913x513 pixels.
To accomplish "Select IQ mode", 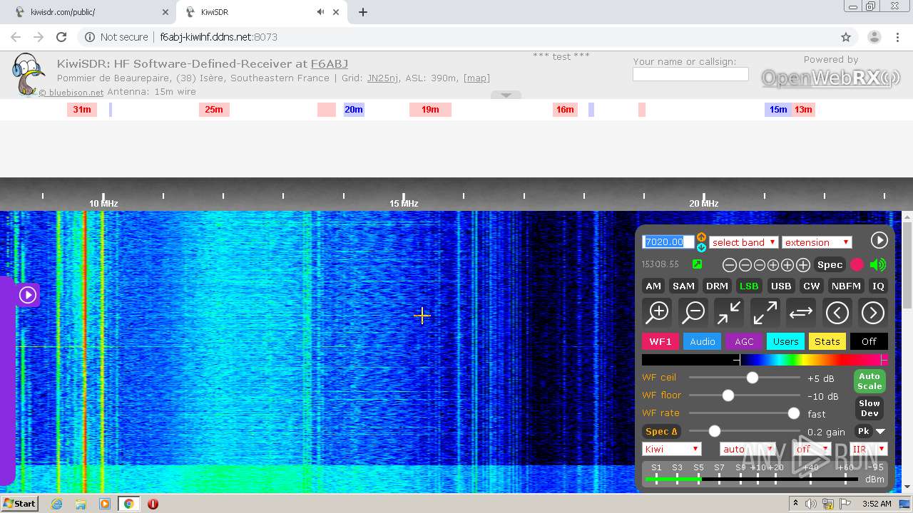I will click(878, 286).
